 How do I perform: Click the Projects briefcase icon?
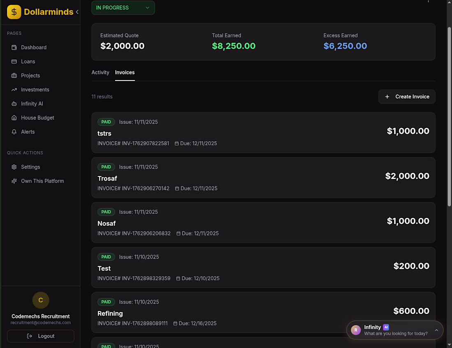tap(14, 76)
